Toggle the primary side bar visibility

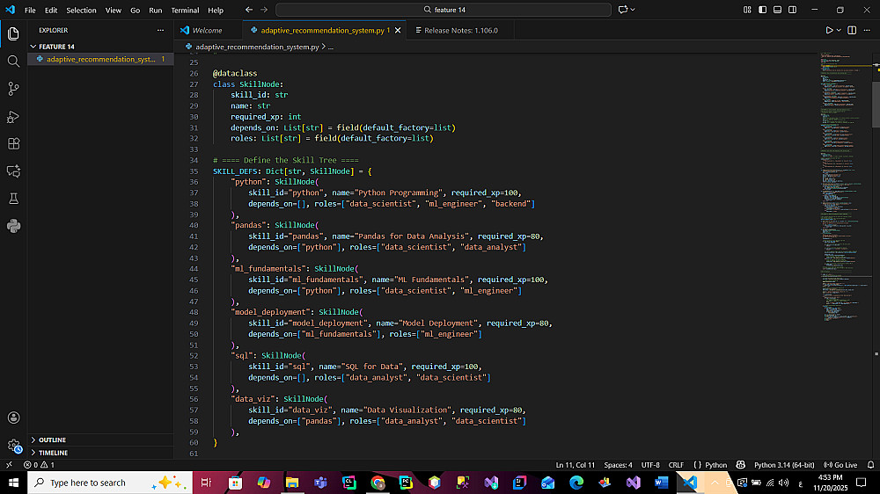point(762,10)
